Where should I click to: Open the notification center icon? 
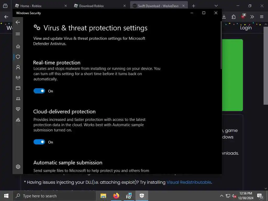[x=260, y=196]
